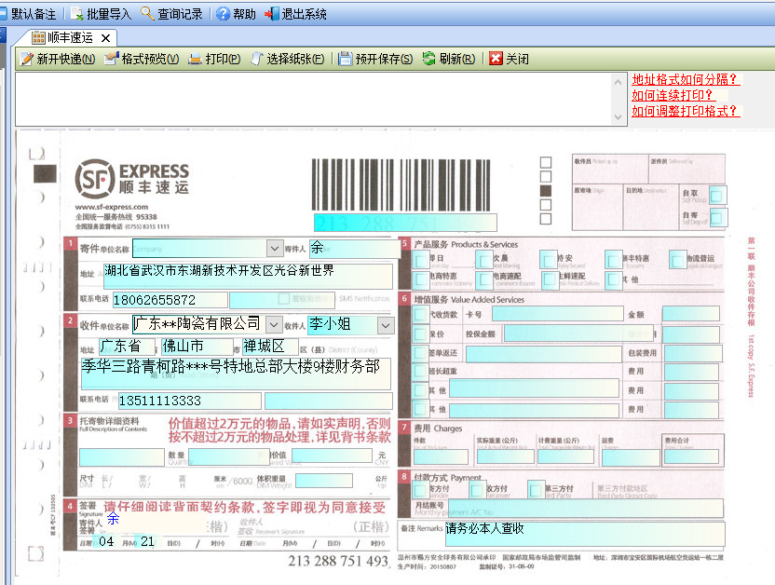Click the sender phone field 18062655872
Viewport: 775px width, 585px height.
[x=170, y=300]
